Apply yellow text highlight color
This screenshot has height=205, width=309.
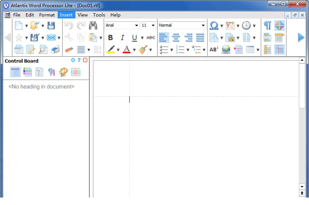(110, 49)
